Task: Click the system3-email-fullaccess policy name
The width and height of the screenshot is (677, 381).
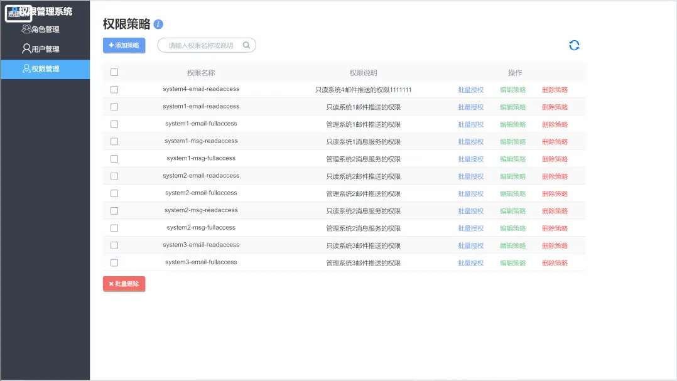Action: 201,262
